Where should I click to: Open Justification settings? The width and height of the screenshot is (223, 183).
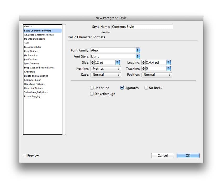coord(43,60)
